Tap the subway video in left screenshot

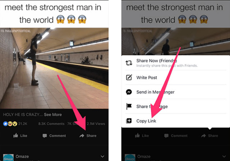54,68
